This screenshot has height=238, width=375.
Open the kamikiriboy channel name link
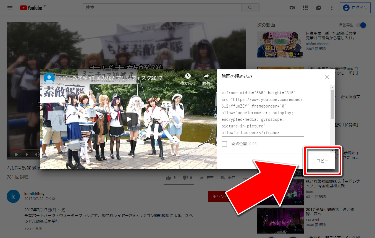pos(34,194)
